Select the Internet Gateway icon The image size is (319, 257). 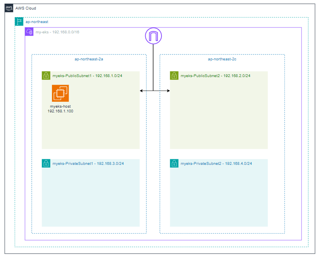[154, 36]
